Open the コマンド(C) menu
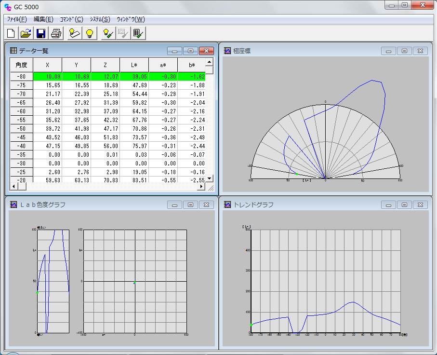 pos(72,19)
